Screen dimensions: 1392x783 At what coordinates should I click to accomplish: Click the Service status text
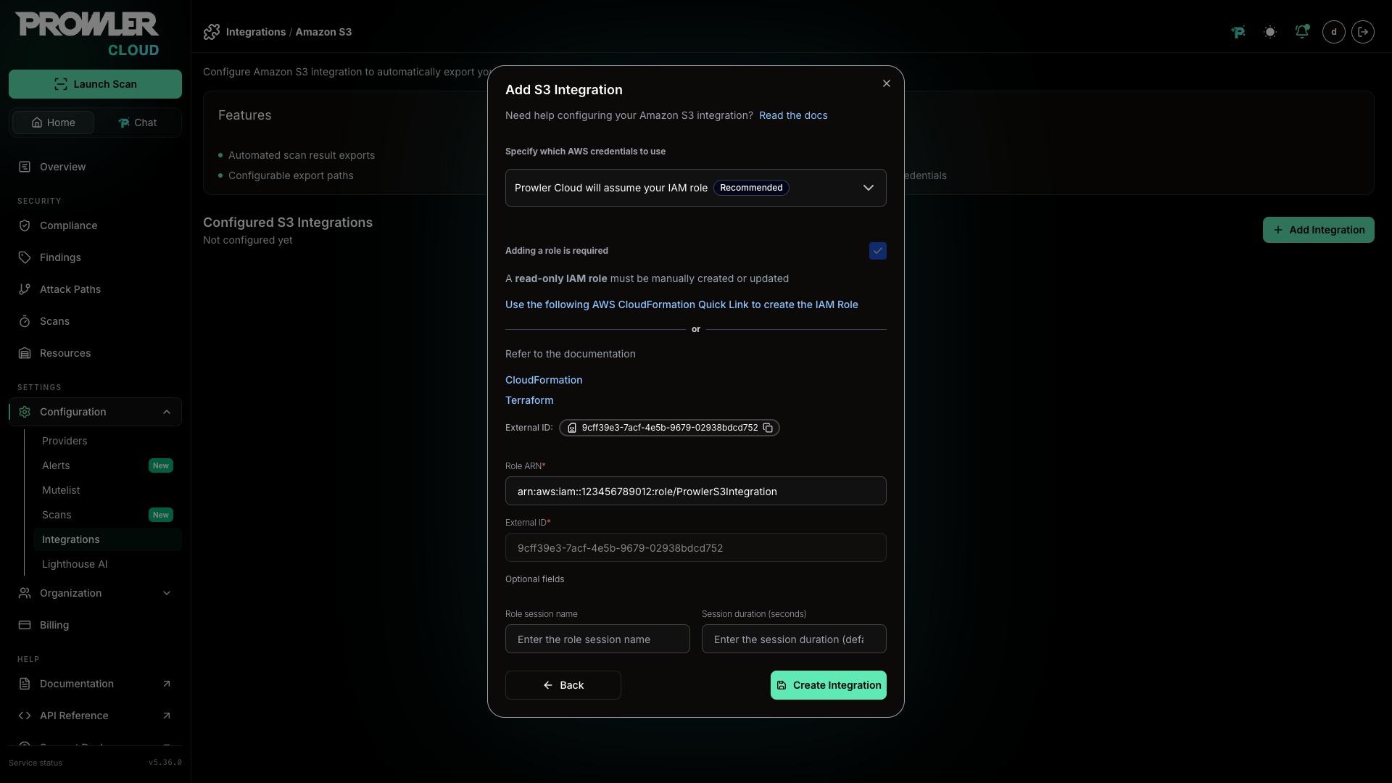click(36, 763)
